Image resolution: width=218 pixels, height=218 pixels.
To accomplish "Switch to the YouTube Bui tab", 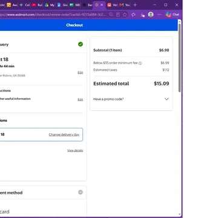I will [37, 5].
